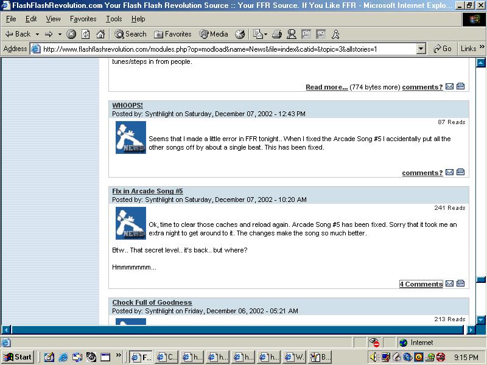This screenshot has height=365, width=487.
Task: Go forward with the Forward arrow
Action: [x=49, y=34]
